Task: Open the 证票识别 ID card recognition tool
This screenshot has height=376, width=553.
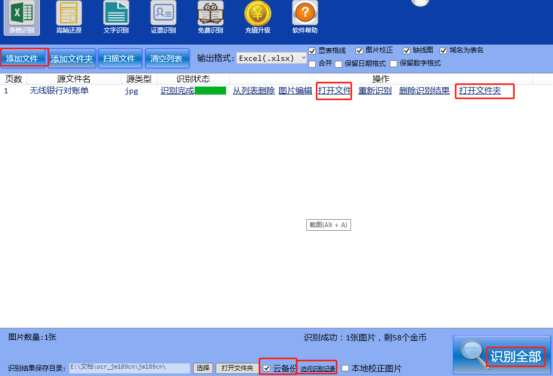Action: point(163,17)
